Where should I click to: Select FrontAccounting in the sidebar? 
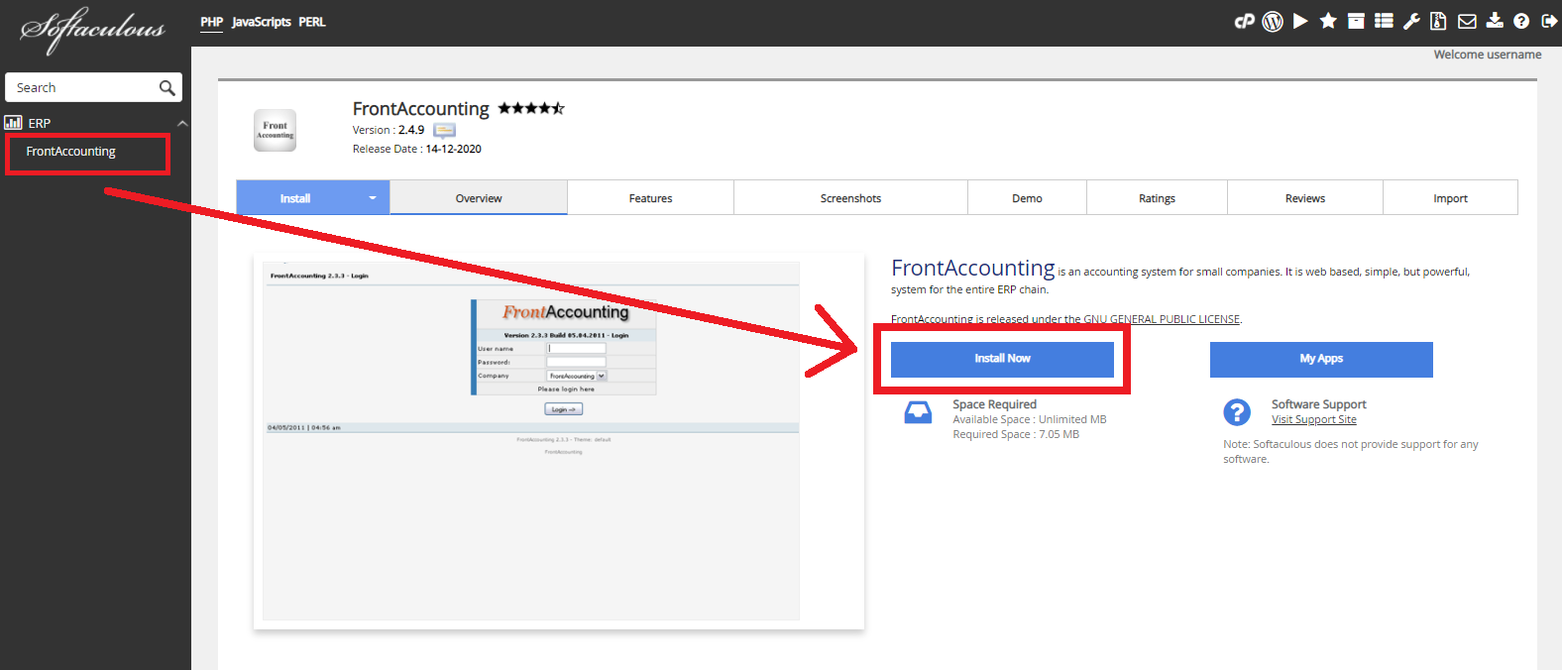point(70,152)
